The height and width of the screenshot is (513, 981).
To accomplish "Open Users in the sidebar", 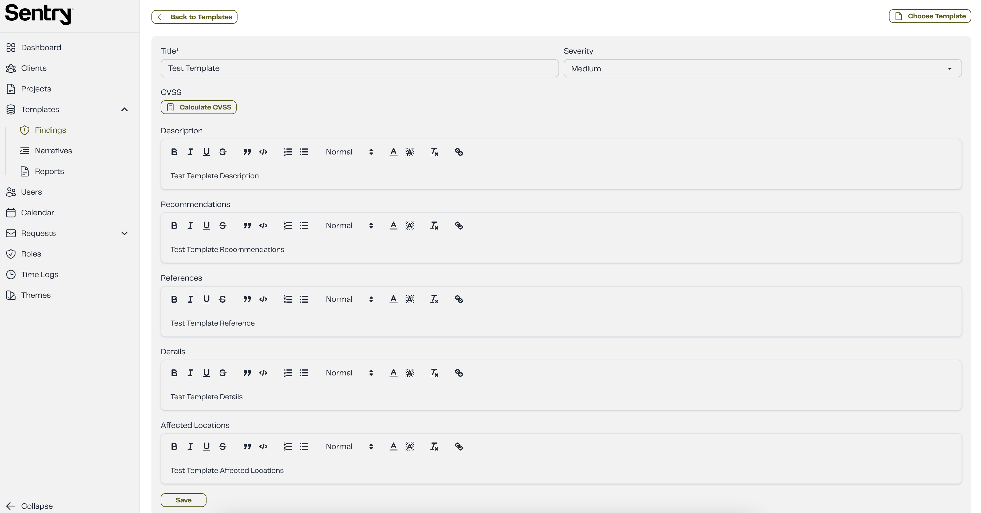I will 31,192.
